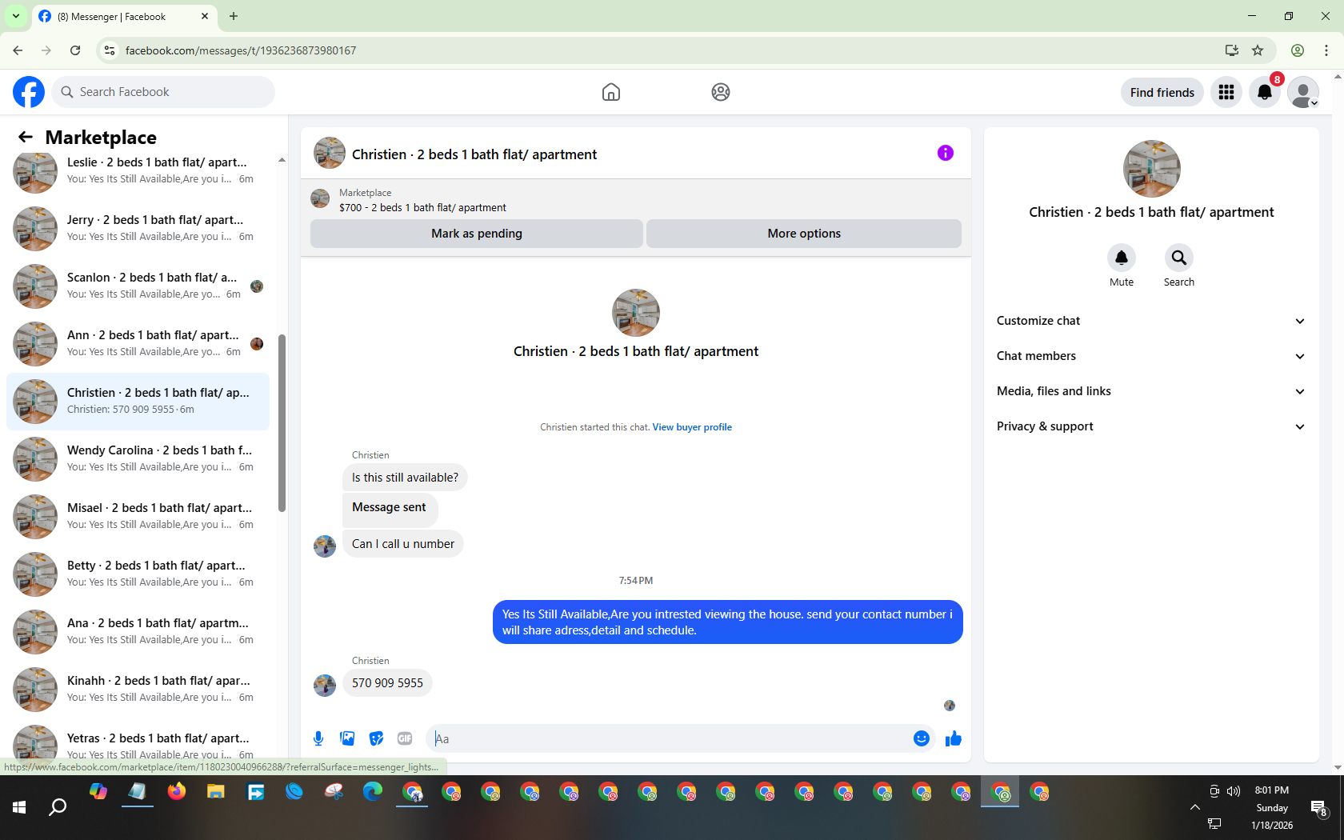Open Betty's apartment conversation
This screenshot has height=840, width=1344.
pos(138,574)
